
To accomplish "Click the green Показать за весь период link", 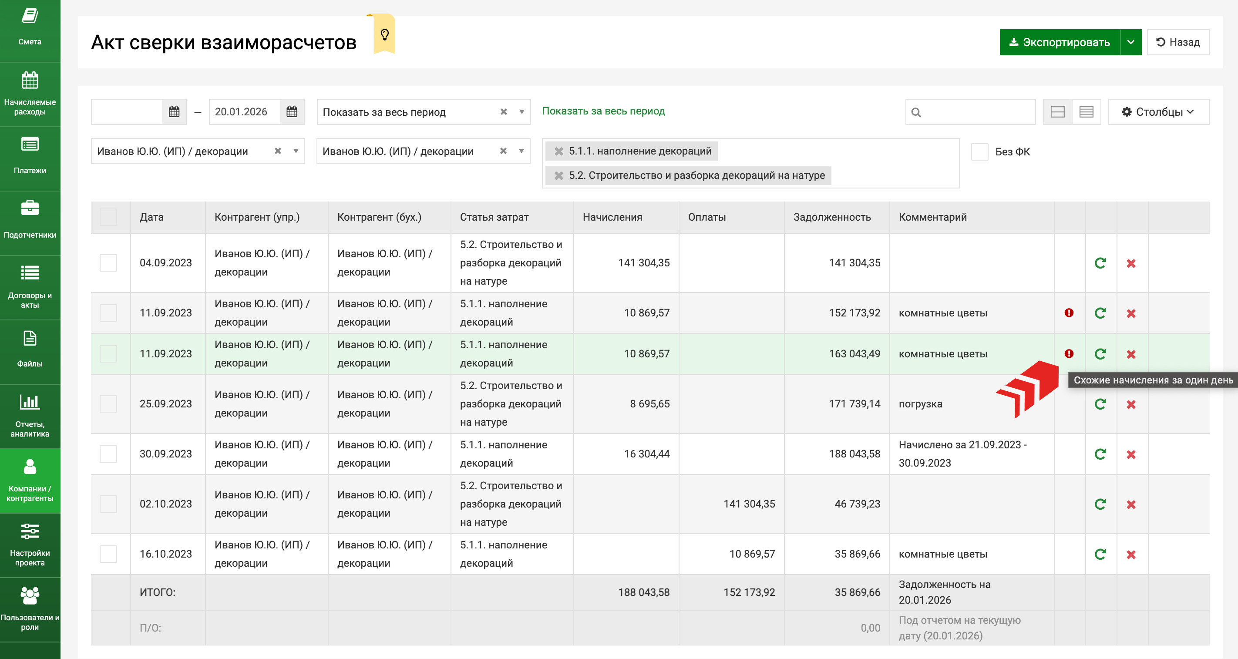I will [x=603, y=111].
